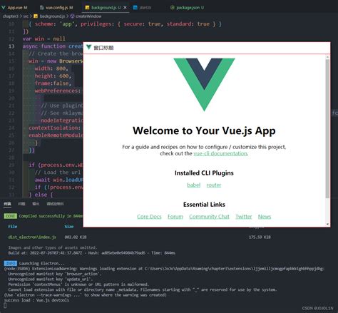Click the scrollbar down arrow in the Electron window
This screenshot has height=313, width=338.
(x=327, y=224)
